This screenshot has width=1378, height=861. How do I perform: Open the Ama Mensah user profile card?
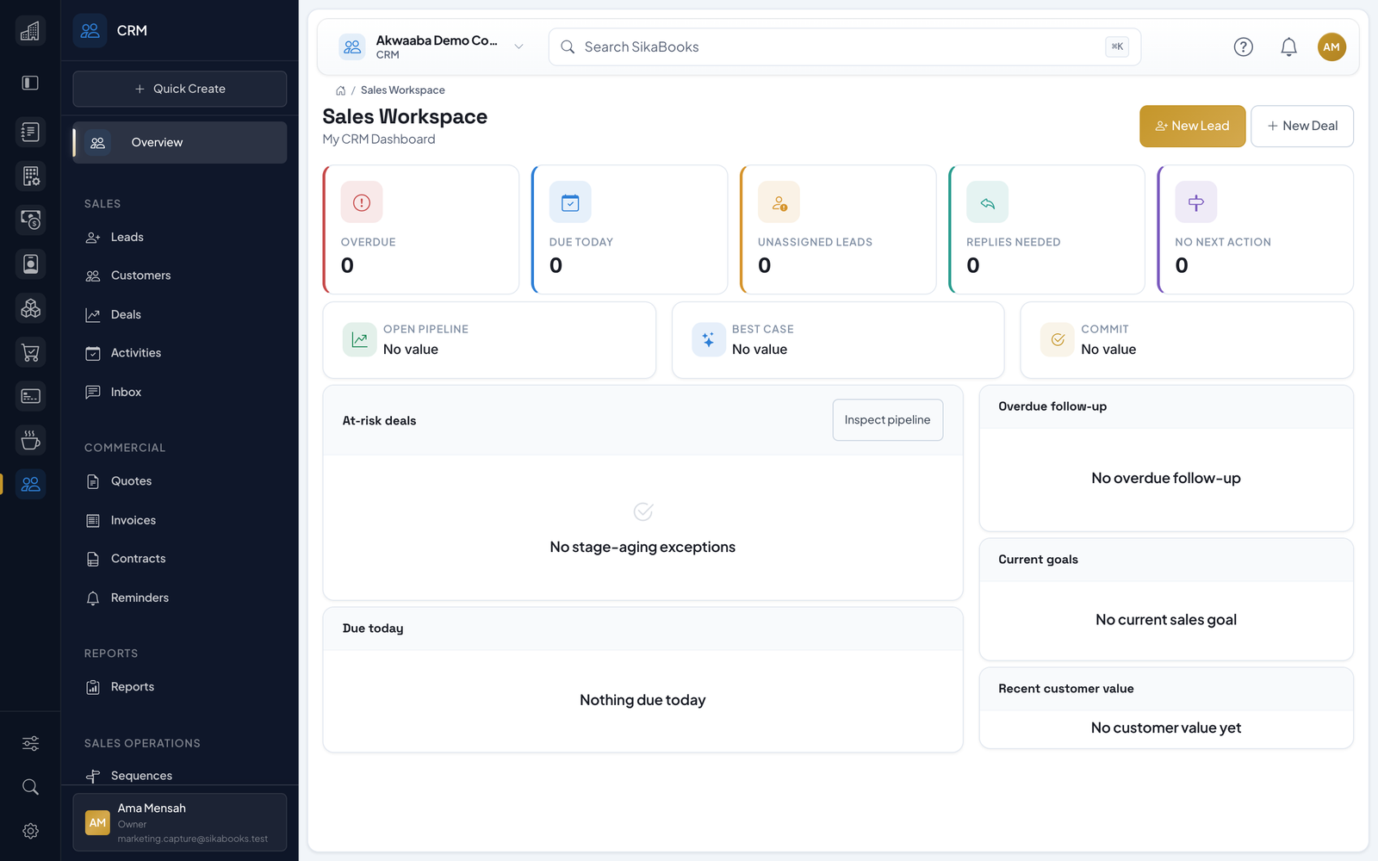coord(180,822)
